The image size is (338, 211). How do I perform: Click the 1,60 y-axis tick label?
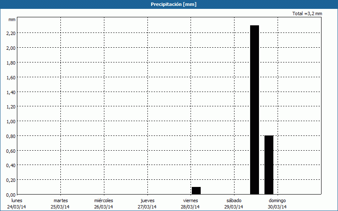click(x=11, y=77)
